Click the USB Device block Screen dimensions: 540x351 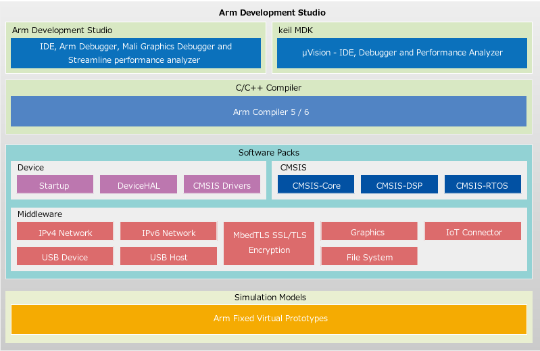[65, 257]
